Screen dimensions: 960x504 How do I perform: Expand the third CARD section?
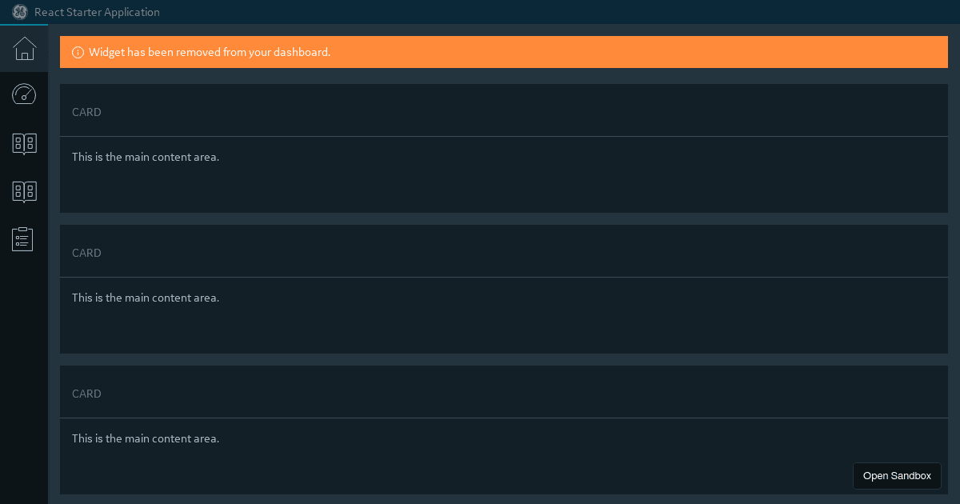pos(86,394)
